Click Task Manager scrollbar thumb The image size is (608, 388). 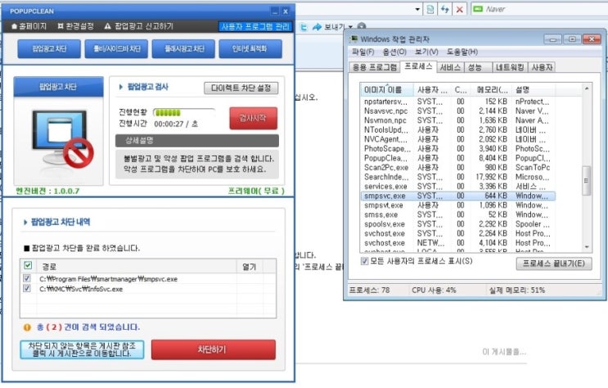click(586, 181)
